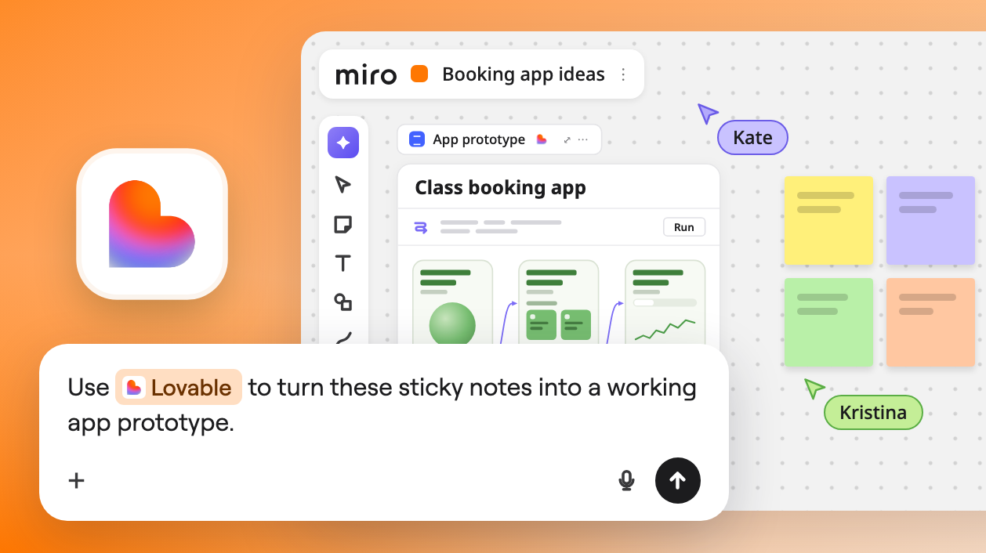Open the App prototype more options menu
986x553 pixels.
point(582,139)
